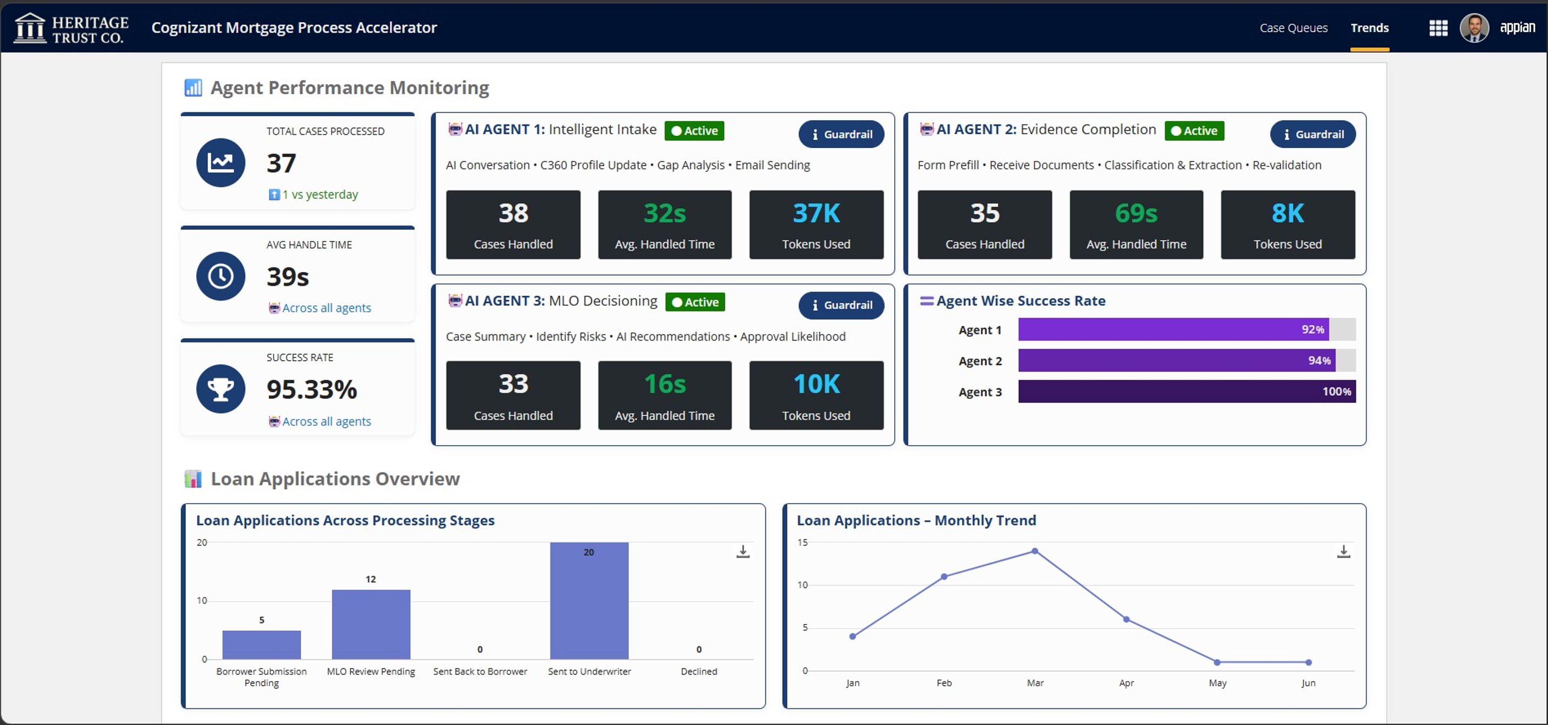Click the MLO Review Pending bar
Viewport: 1548px width, 725px height.
[x=371, y=624]
